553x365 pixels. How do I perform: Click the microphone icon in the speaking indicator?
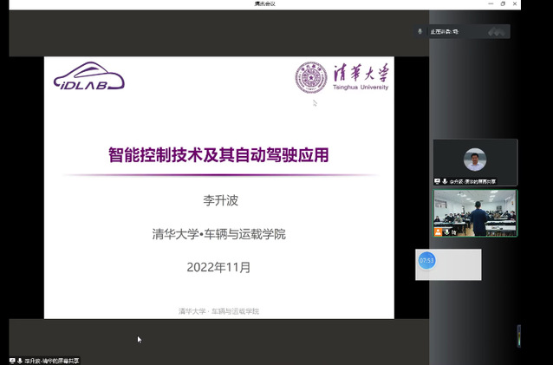[420, 31]
